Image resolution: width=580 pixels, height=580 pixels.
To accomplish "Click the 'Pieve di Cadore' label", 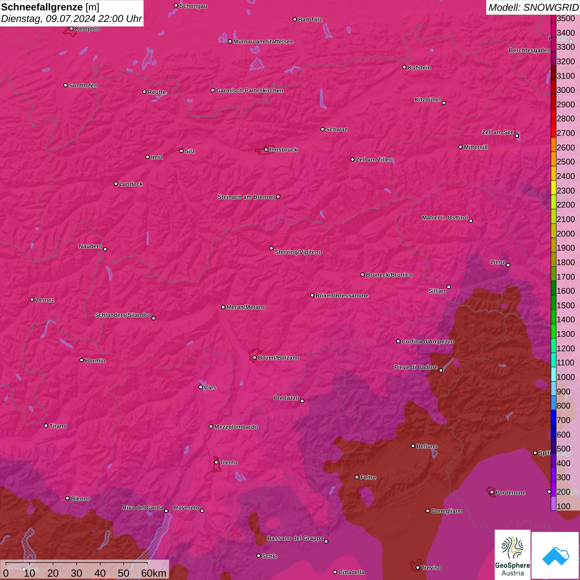I will pyautogui.click(x=416, y=367).
